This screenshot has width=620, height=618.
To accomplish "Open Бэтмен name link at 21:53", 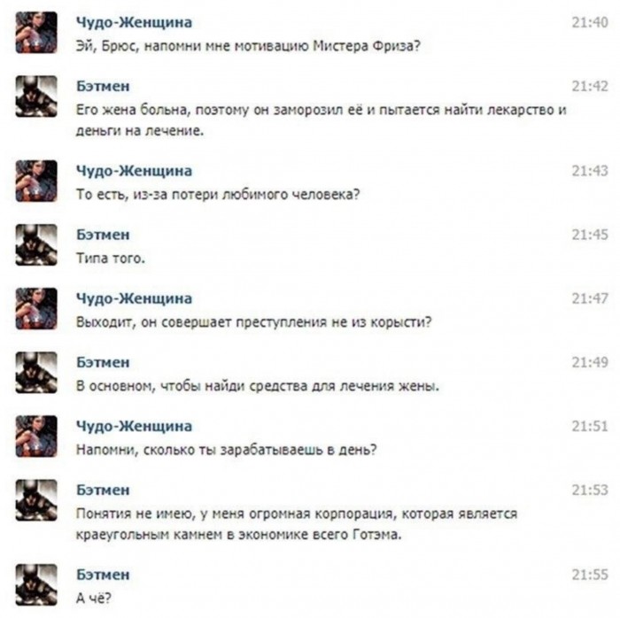I will [103, 490].
